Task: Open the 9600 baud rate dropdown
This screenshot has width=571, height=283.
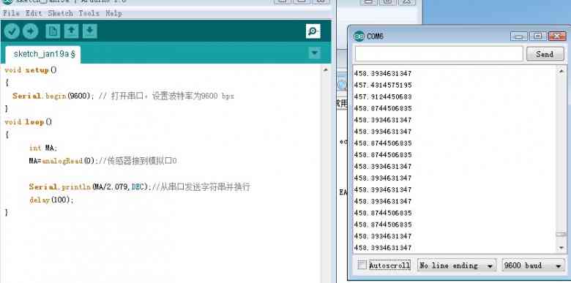Action: tap(533, 265)
